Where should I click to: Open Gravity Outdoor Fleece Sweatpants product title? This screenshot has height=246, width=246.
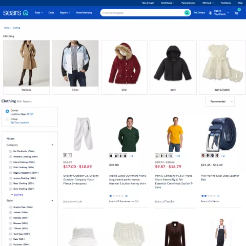click(81, 179)
